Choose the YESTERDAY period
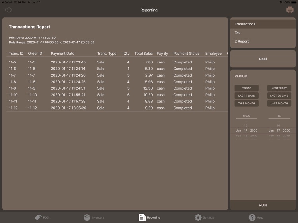 tap(279, 88)
